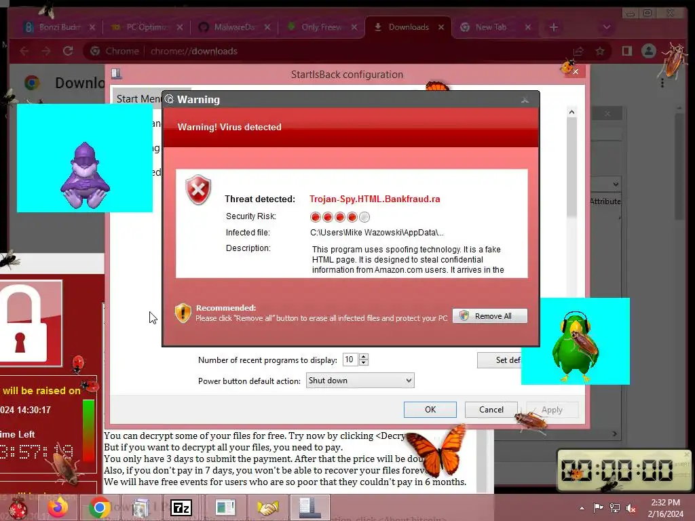Click Apply in StartIsBack configuration

[x=552, y=409]
